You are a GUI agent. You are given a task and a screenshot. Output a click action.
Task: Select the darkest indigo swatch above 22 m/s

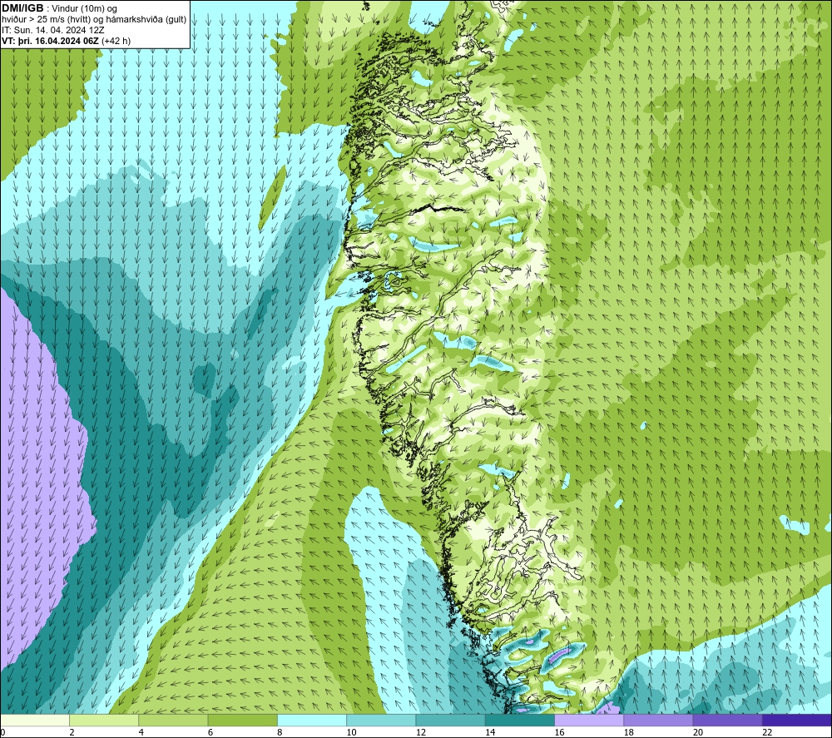tap(796, 720)
